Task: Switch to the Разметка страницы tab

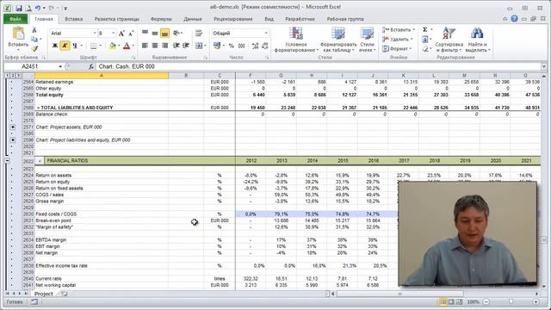Action: pos(117,19)
